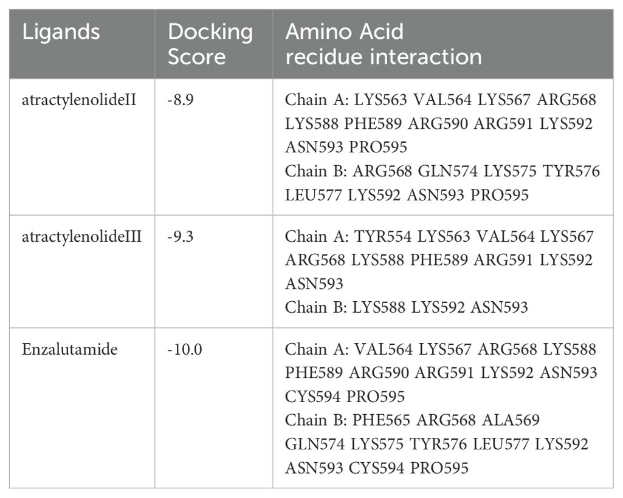Select Chain A label in Enzalutamide row

pos(317,349)
